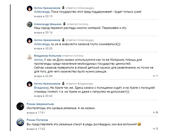Click the "вчера в 17:31" timestamp

36,112
